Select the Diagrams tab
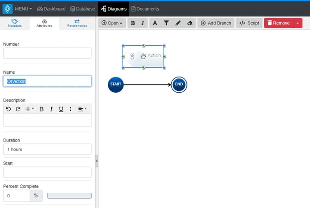310x208 pixels. click(x=113, y=9)
